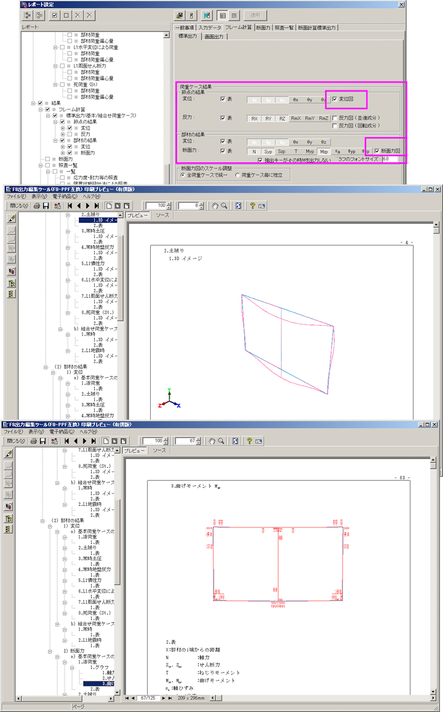Screen dimensions: 443x712
Task: Go to first page in upper preview window
Action: click(x=70, y=206)
